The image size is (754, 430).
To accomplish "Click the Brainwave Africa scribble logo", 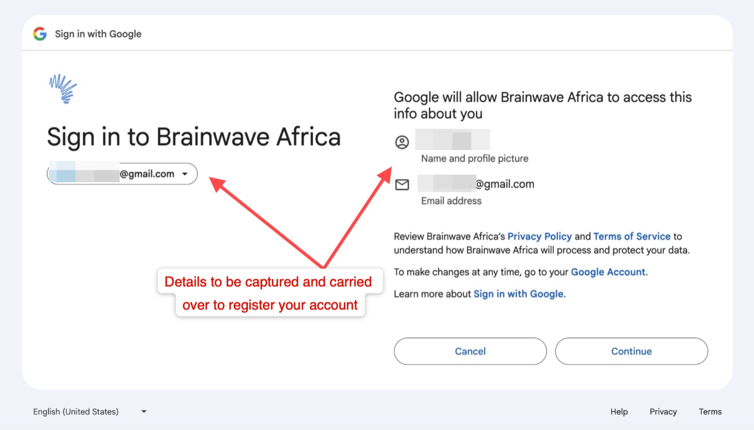I will point(63,89).
